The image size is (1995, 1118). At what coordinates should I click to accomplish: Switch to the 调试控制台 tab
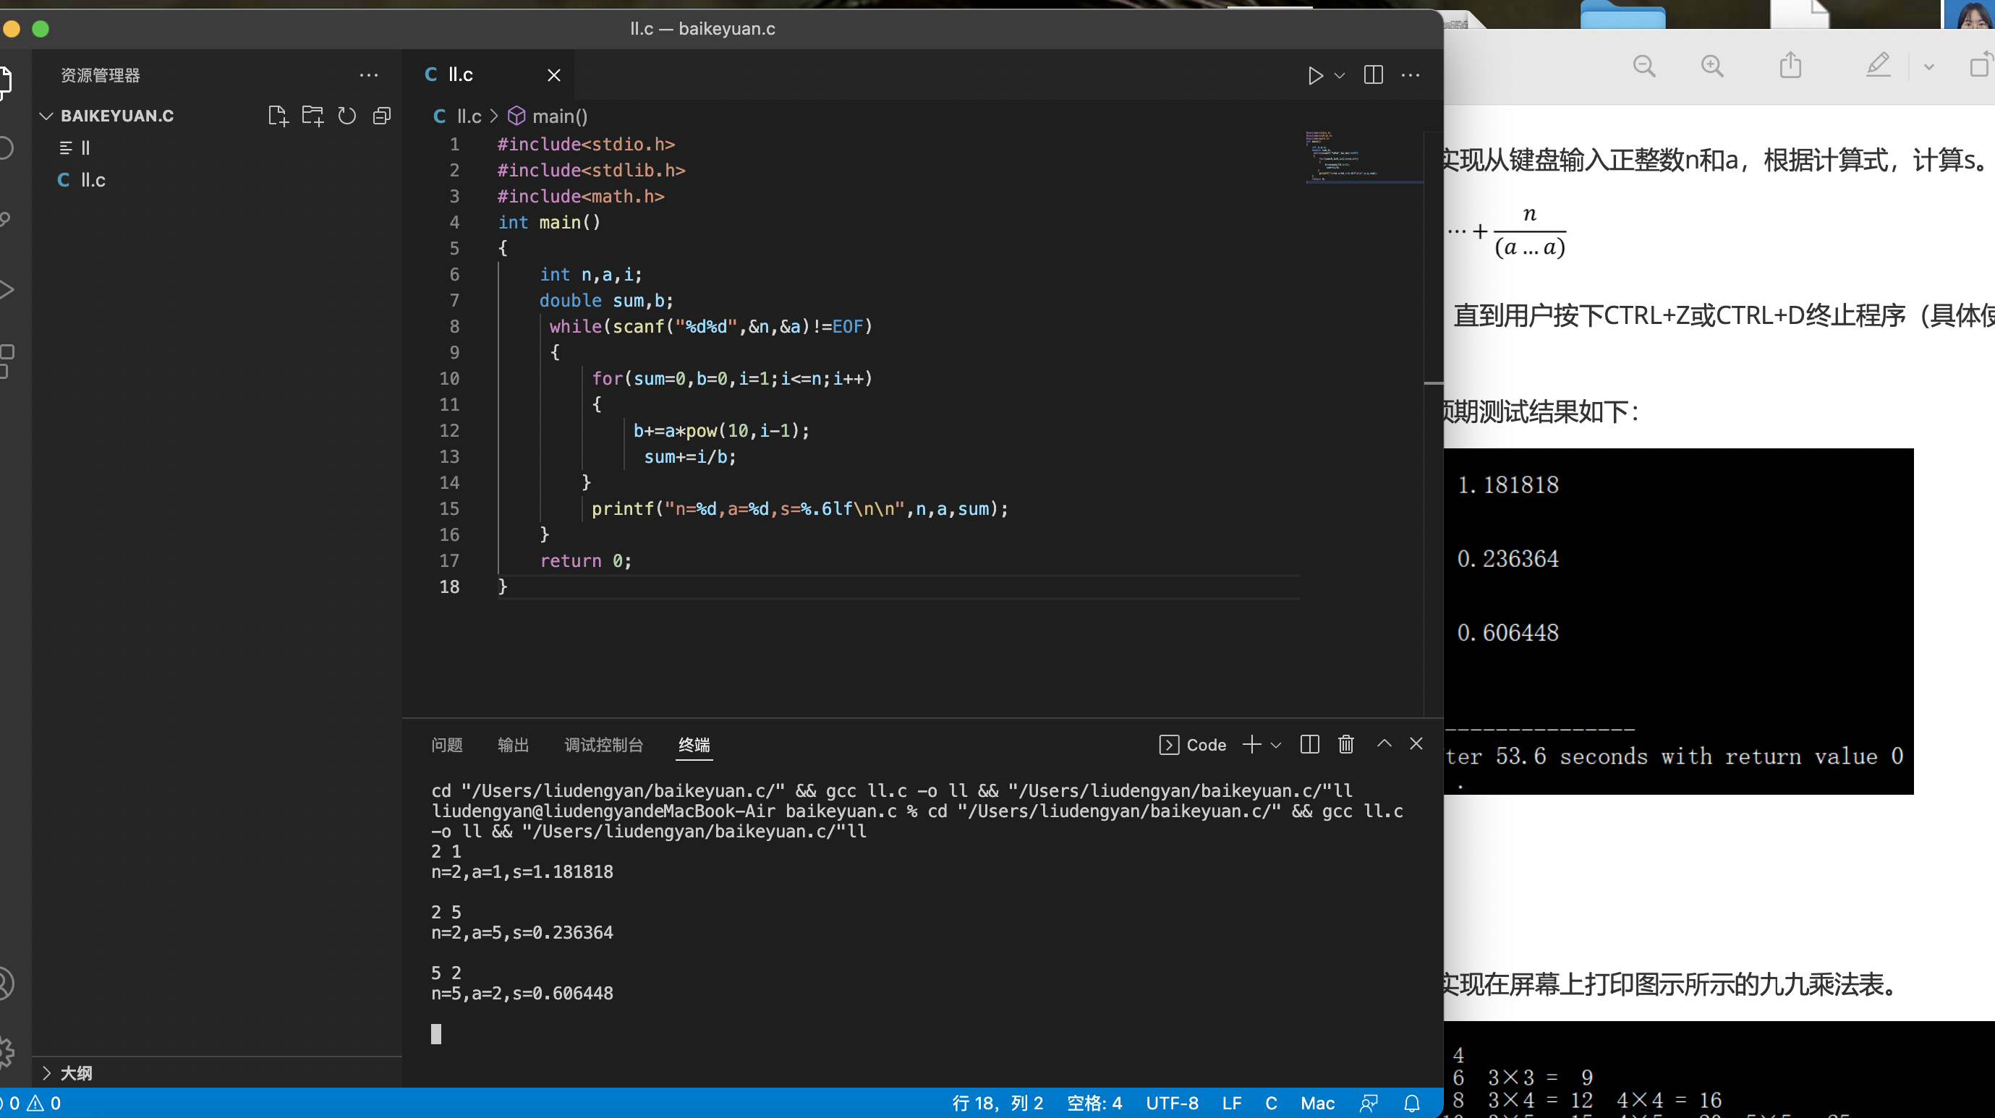(603, 745)
